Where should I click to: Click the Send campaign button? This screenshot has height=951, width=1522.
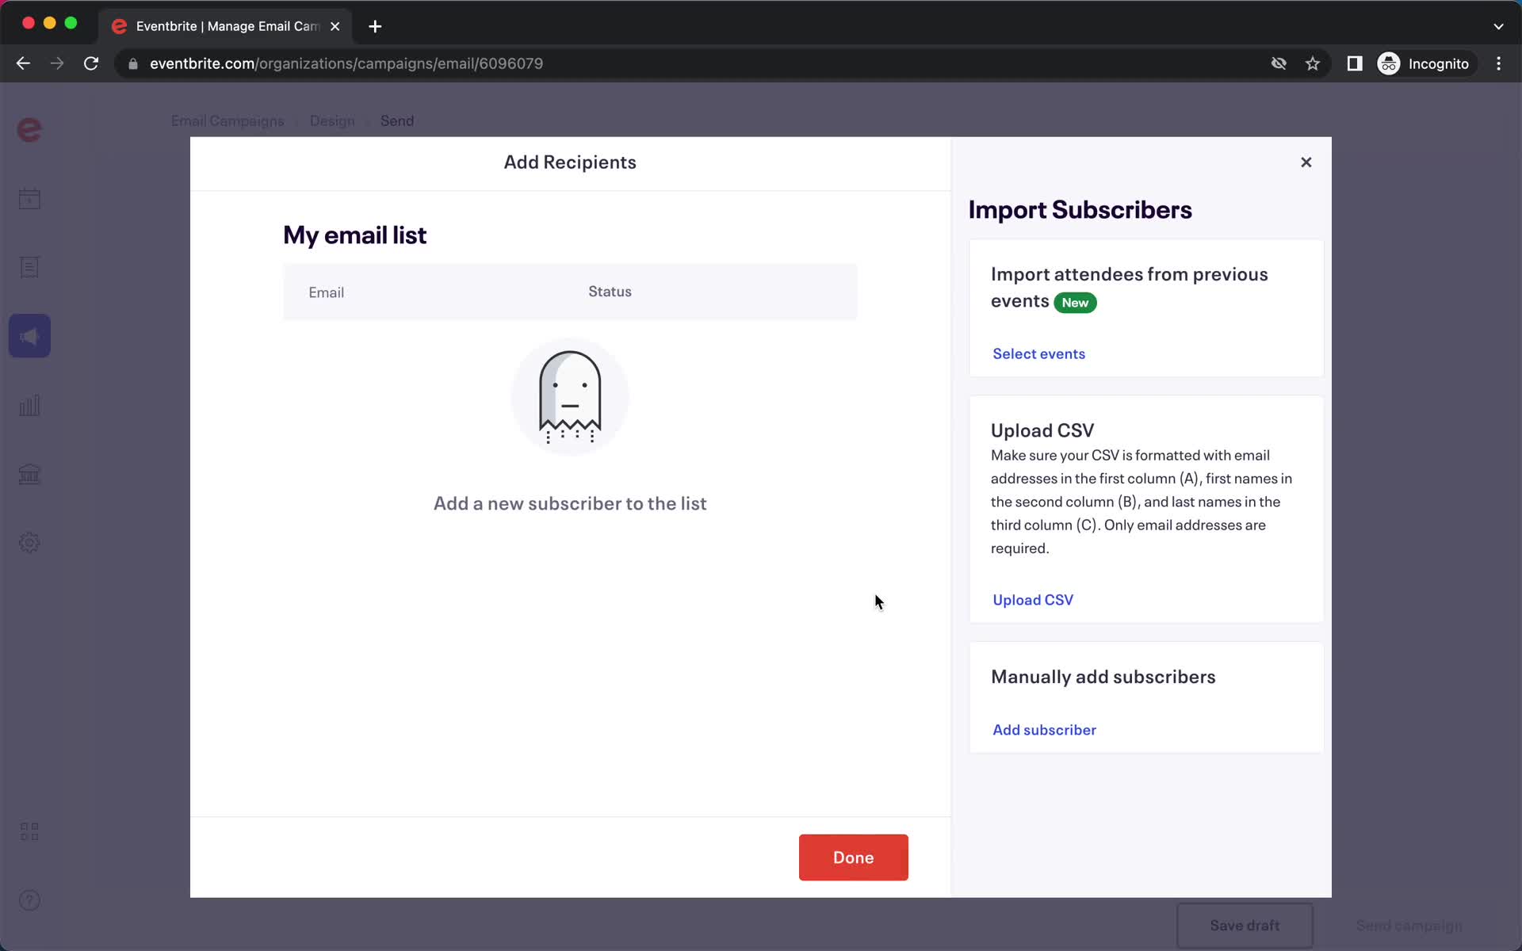pyautogui.click(x=1409, y=926)
